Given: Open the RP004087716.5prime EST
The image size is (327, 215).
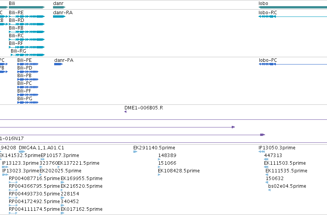Looking at the screenshot, I should pos(13,182).
